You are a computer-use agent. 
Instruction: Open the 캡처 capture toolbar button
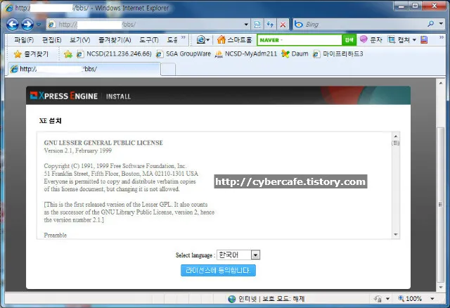[402, 40]
